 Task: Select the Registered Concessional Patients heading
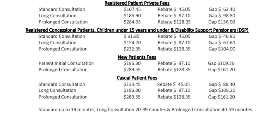[x=137, y=30]
